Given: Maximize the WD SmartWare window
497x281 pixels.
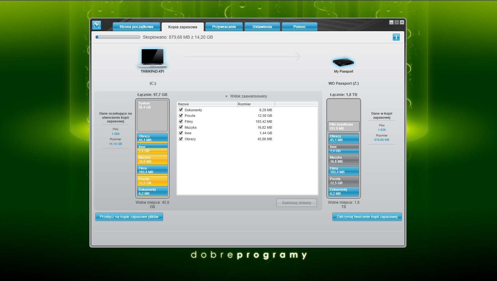Looking at the screenshot, I should (x=397, y=22).
